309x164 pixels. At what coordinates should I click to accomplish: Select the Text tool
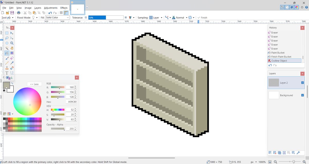(x=7, y=73)
